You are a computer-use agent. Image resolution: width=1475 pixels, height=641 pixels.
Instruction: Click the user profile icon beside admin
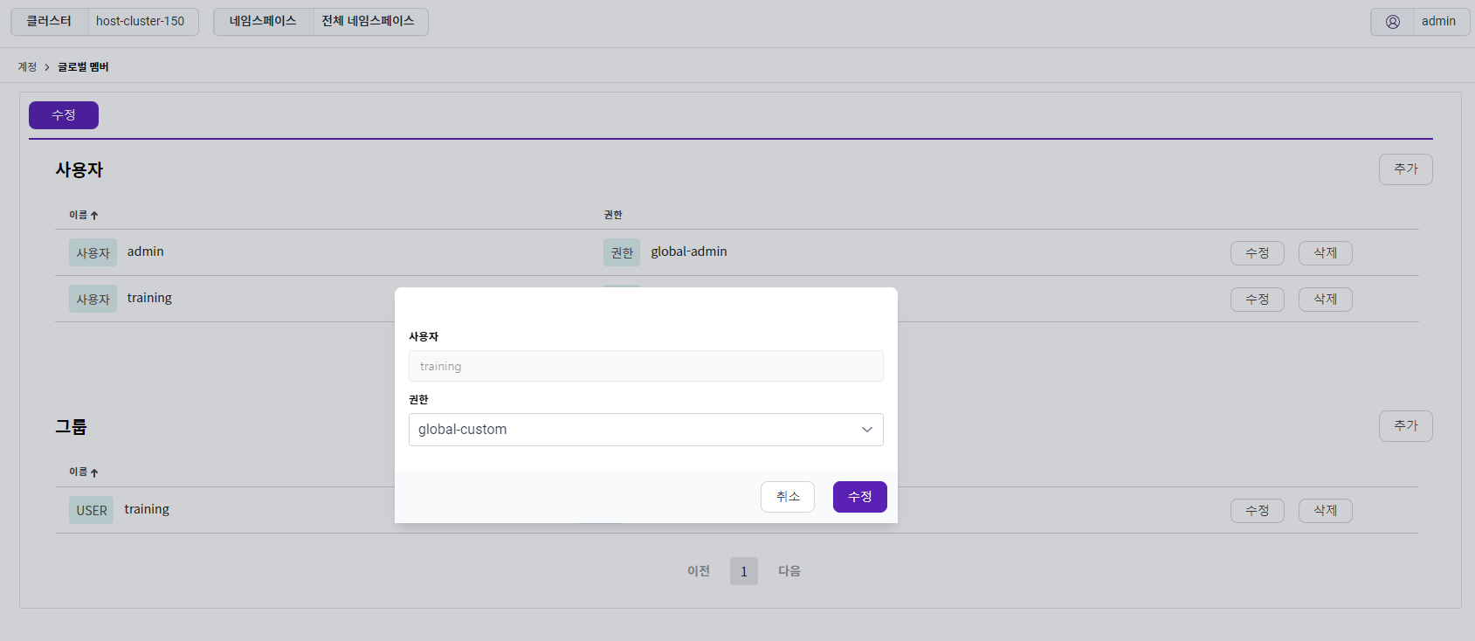(x=1393, y=22)
